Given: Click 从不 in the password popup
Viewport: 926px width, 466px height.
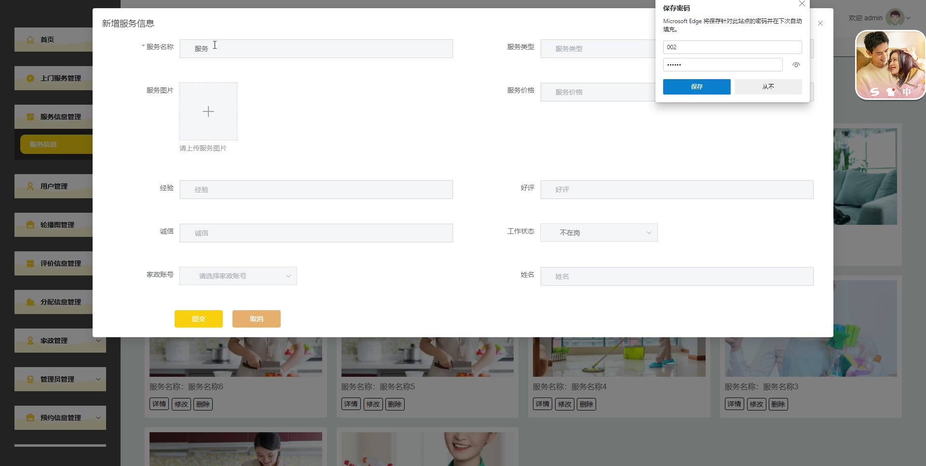Looking at the screenshot, I should 768,87.
